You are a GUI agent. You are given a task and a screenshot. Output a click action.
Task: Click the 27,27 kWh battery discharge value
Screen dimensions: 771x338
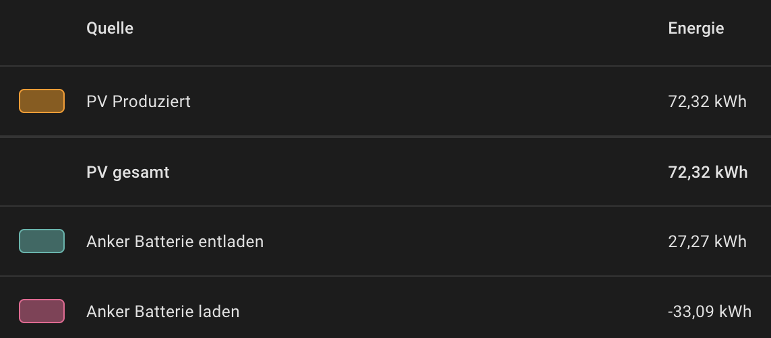point(707,241)
